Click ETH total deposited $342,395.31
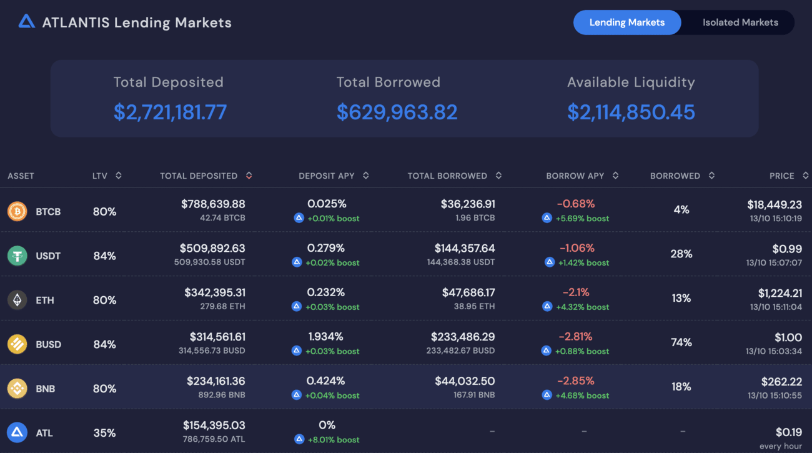Viewport: 812px width, 453px height. [215, 292]
